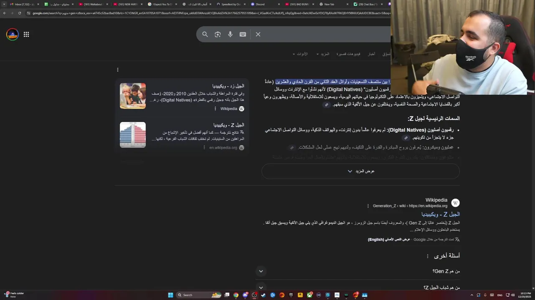535x300 pixels.
Task: Open three-dot menu above Wikipedia side cards
Action: pyautogui.click(x=117, y=70)
